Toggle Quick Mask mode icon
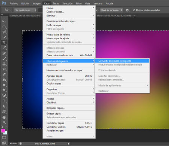The height and width of the screenshot is (146, 169). [x=4, y=137]
